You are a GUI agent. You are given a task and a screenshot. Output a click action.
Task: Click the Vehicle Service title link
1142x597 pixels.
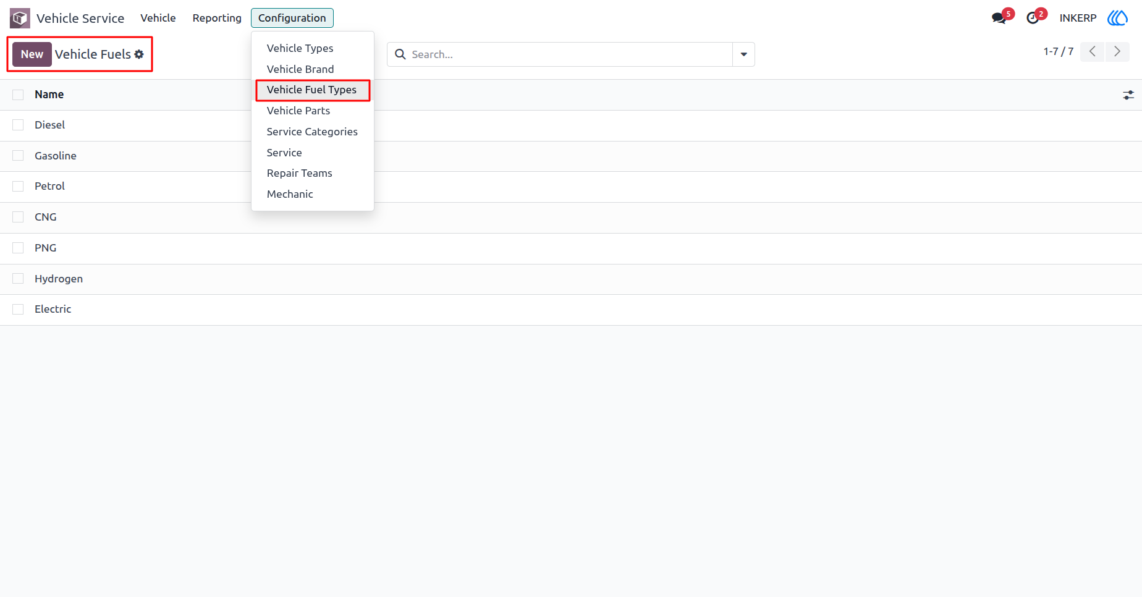[80, 19]
